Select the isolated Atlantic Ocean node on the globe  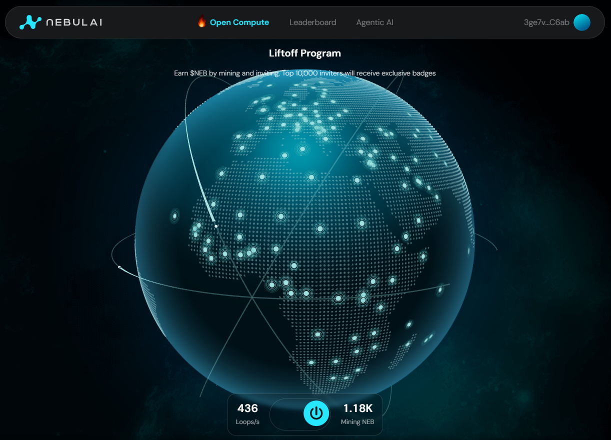[x=174, y=216]
